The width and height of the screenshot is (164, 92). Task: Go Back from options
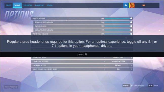[156, 86]
